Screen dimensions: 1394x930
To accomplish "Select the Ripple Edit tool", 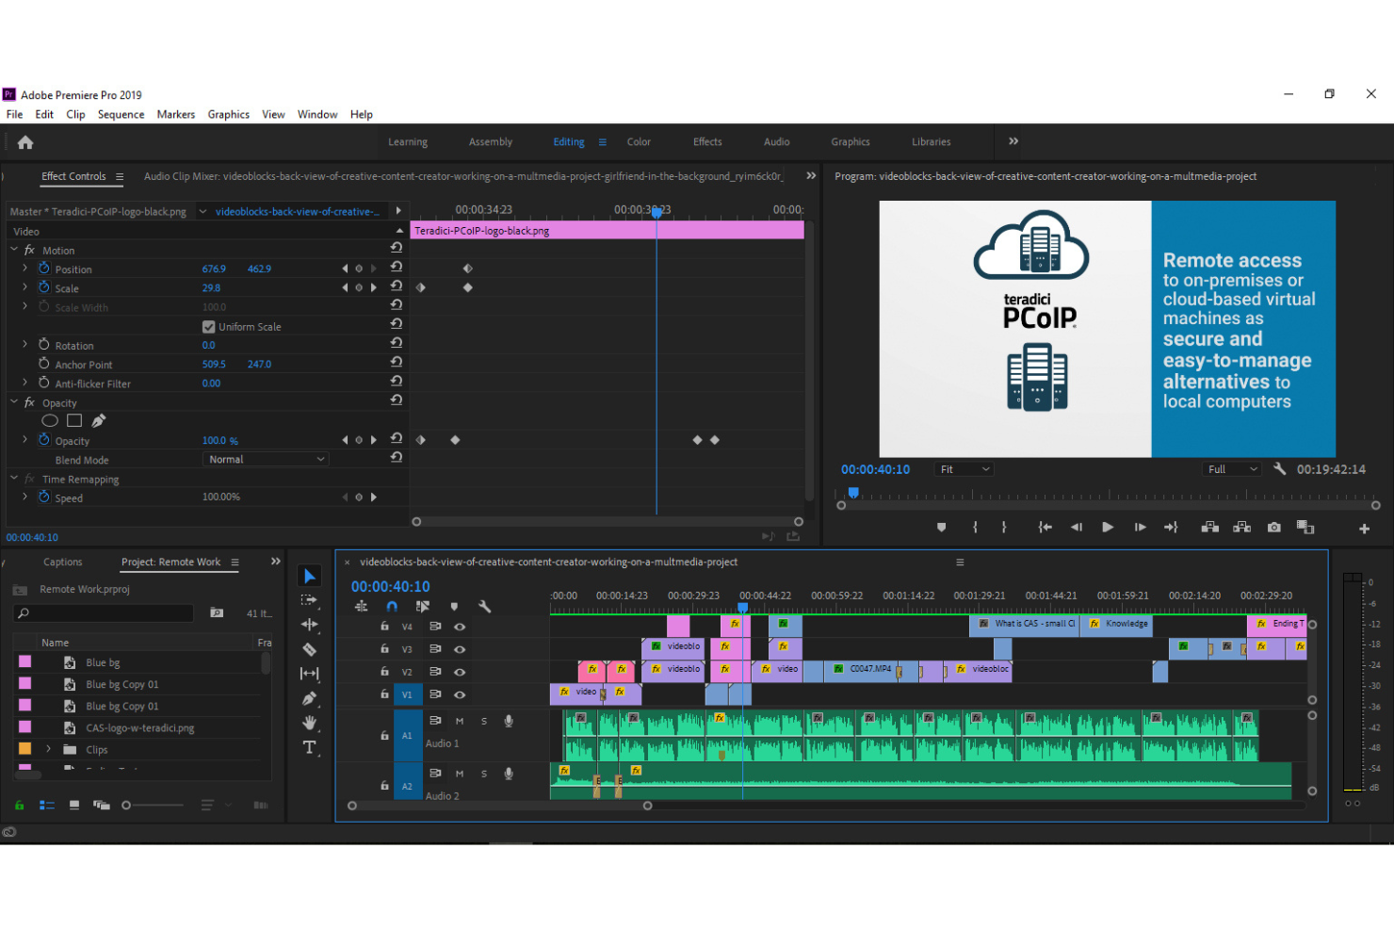I will click(309, 625).
